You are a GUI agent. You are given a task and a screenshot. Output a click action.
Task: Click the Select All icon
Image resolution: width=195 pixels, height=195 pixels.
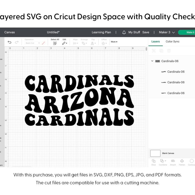coord(55,43)
